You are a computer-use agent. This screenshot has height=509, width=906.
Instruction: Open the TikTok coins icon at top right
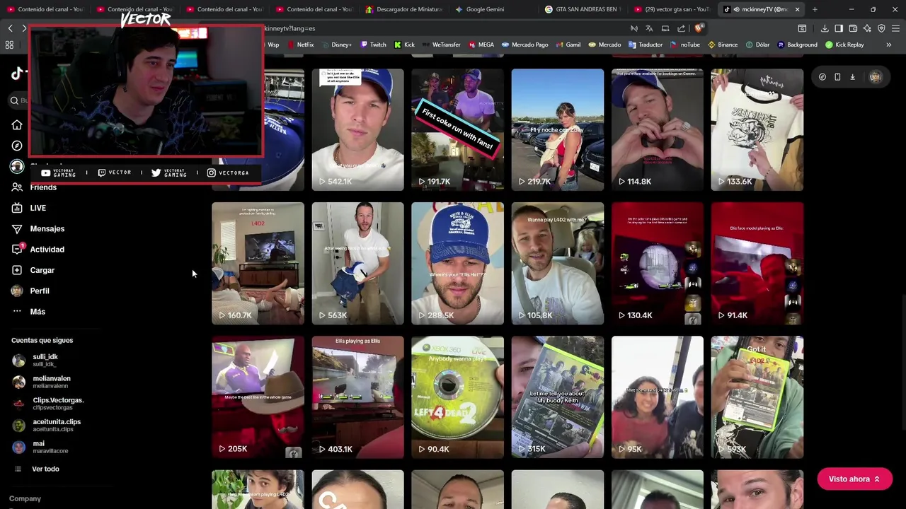pyautogui.click(x=822, y=77)
